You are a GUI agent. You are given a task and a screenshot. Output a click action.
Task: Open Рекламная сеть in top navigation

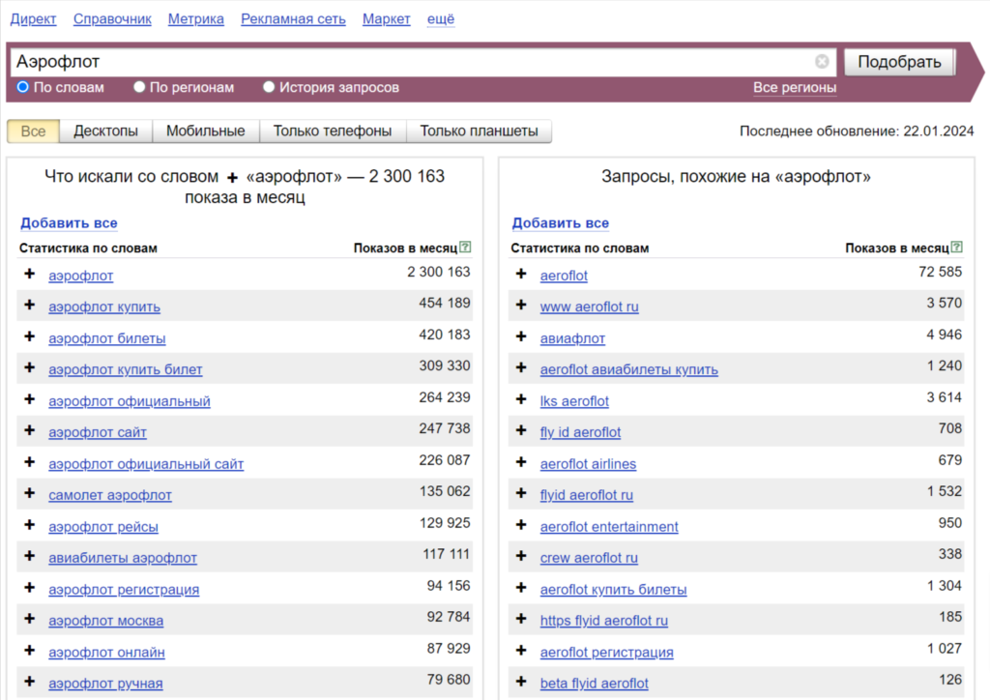click(x=294, y=19)
